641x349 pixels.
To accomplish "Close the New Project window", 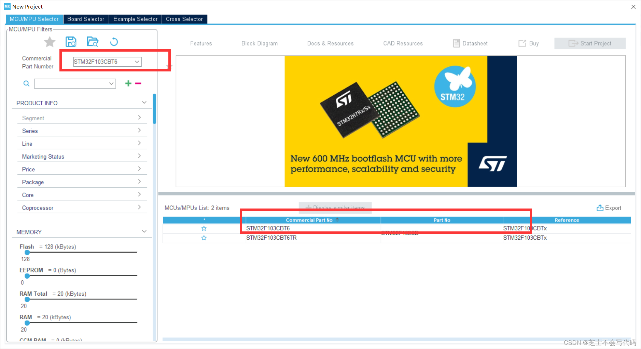I will [x=633, y=7].
